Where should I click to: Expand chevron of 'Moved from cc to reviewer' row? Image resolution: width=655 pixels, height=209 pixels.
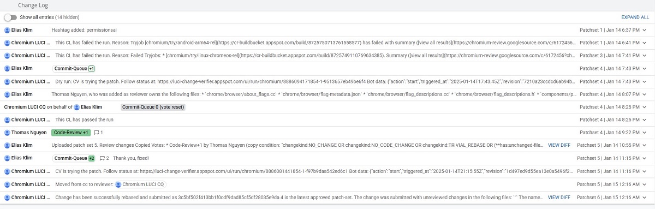coord(645,184)
